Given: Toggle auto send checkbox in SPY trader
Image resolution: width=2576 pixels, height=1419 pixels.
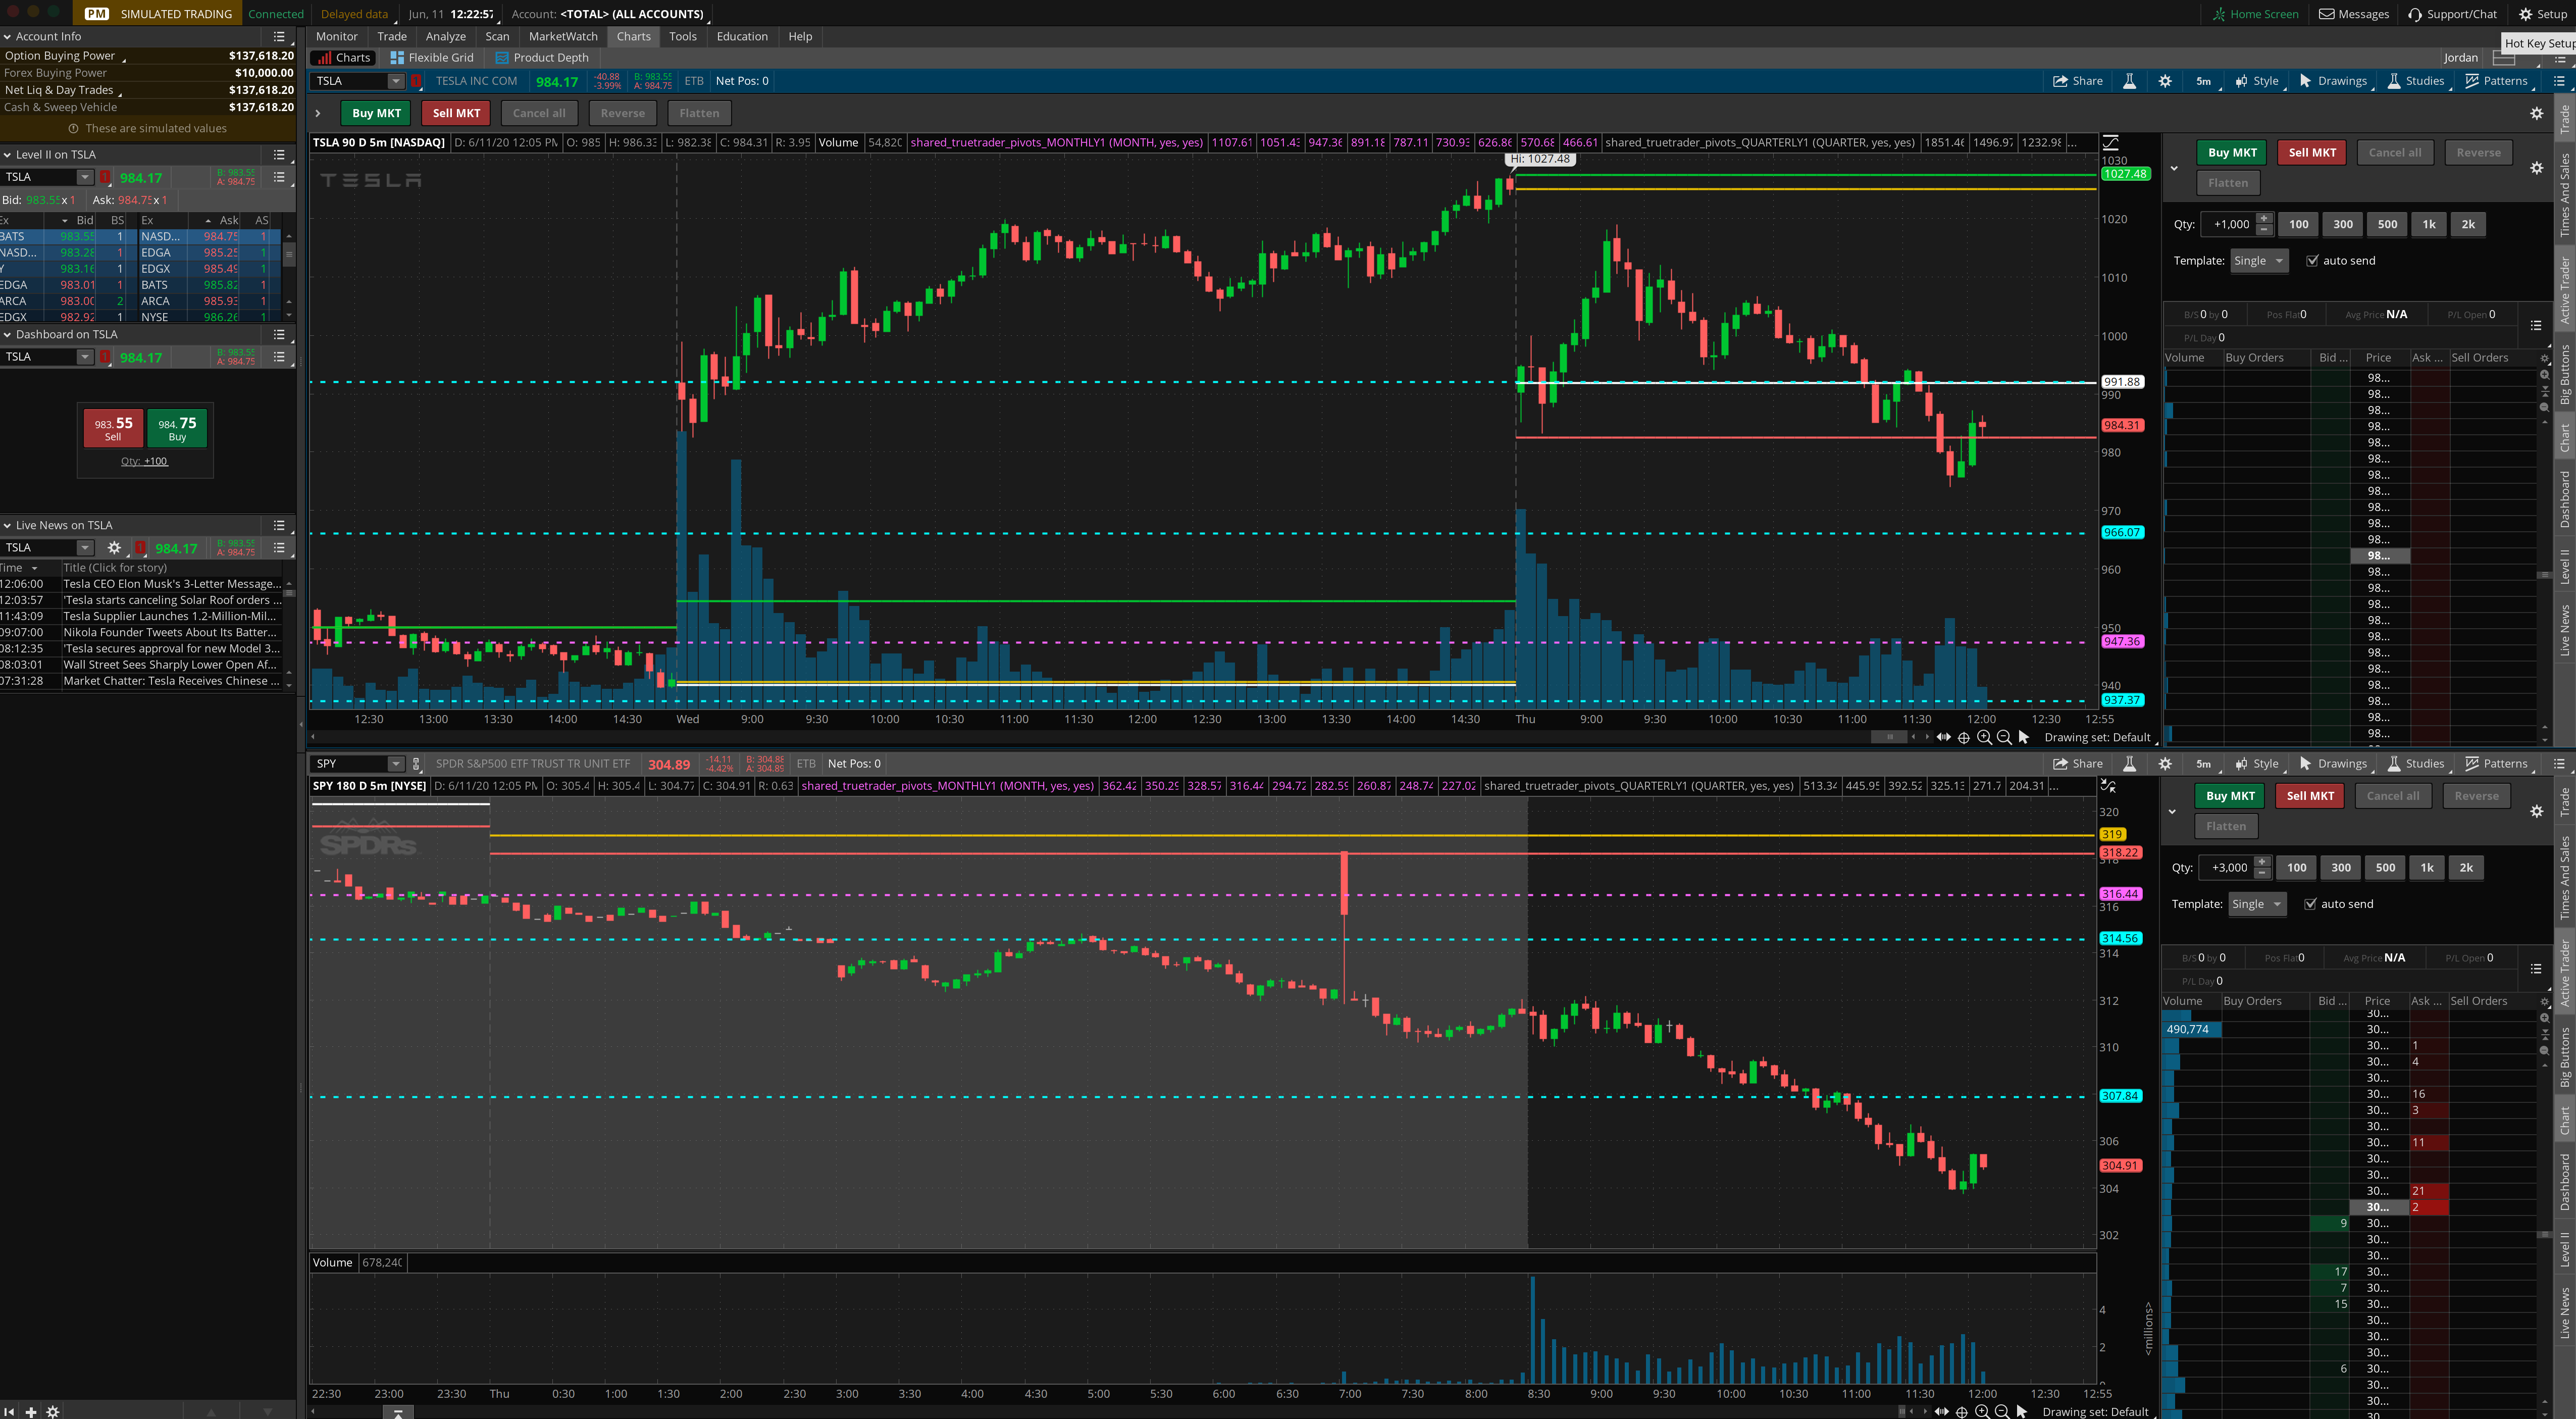Looking at the screenshot, I should (x=2310, y=904).
